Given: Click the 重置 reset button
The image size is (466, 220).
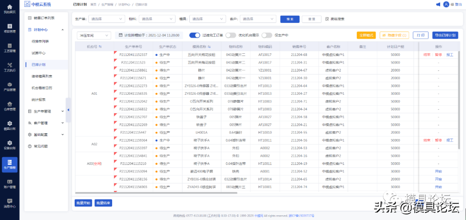Looking at the screenshot, I should [312, 19].
